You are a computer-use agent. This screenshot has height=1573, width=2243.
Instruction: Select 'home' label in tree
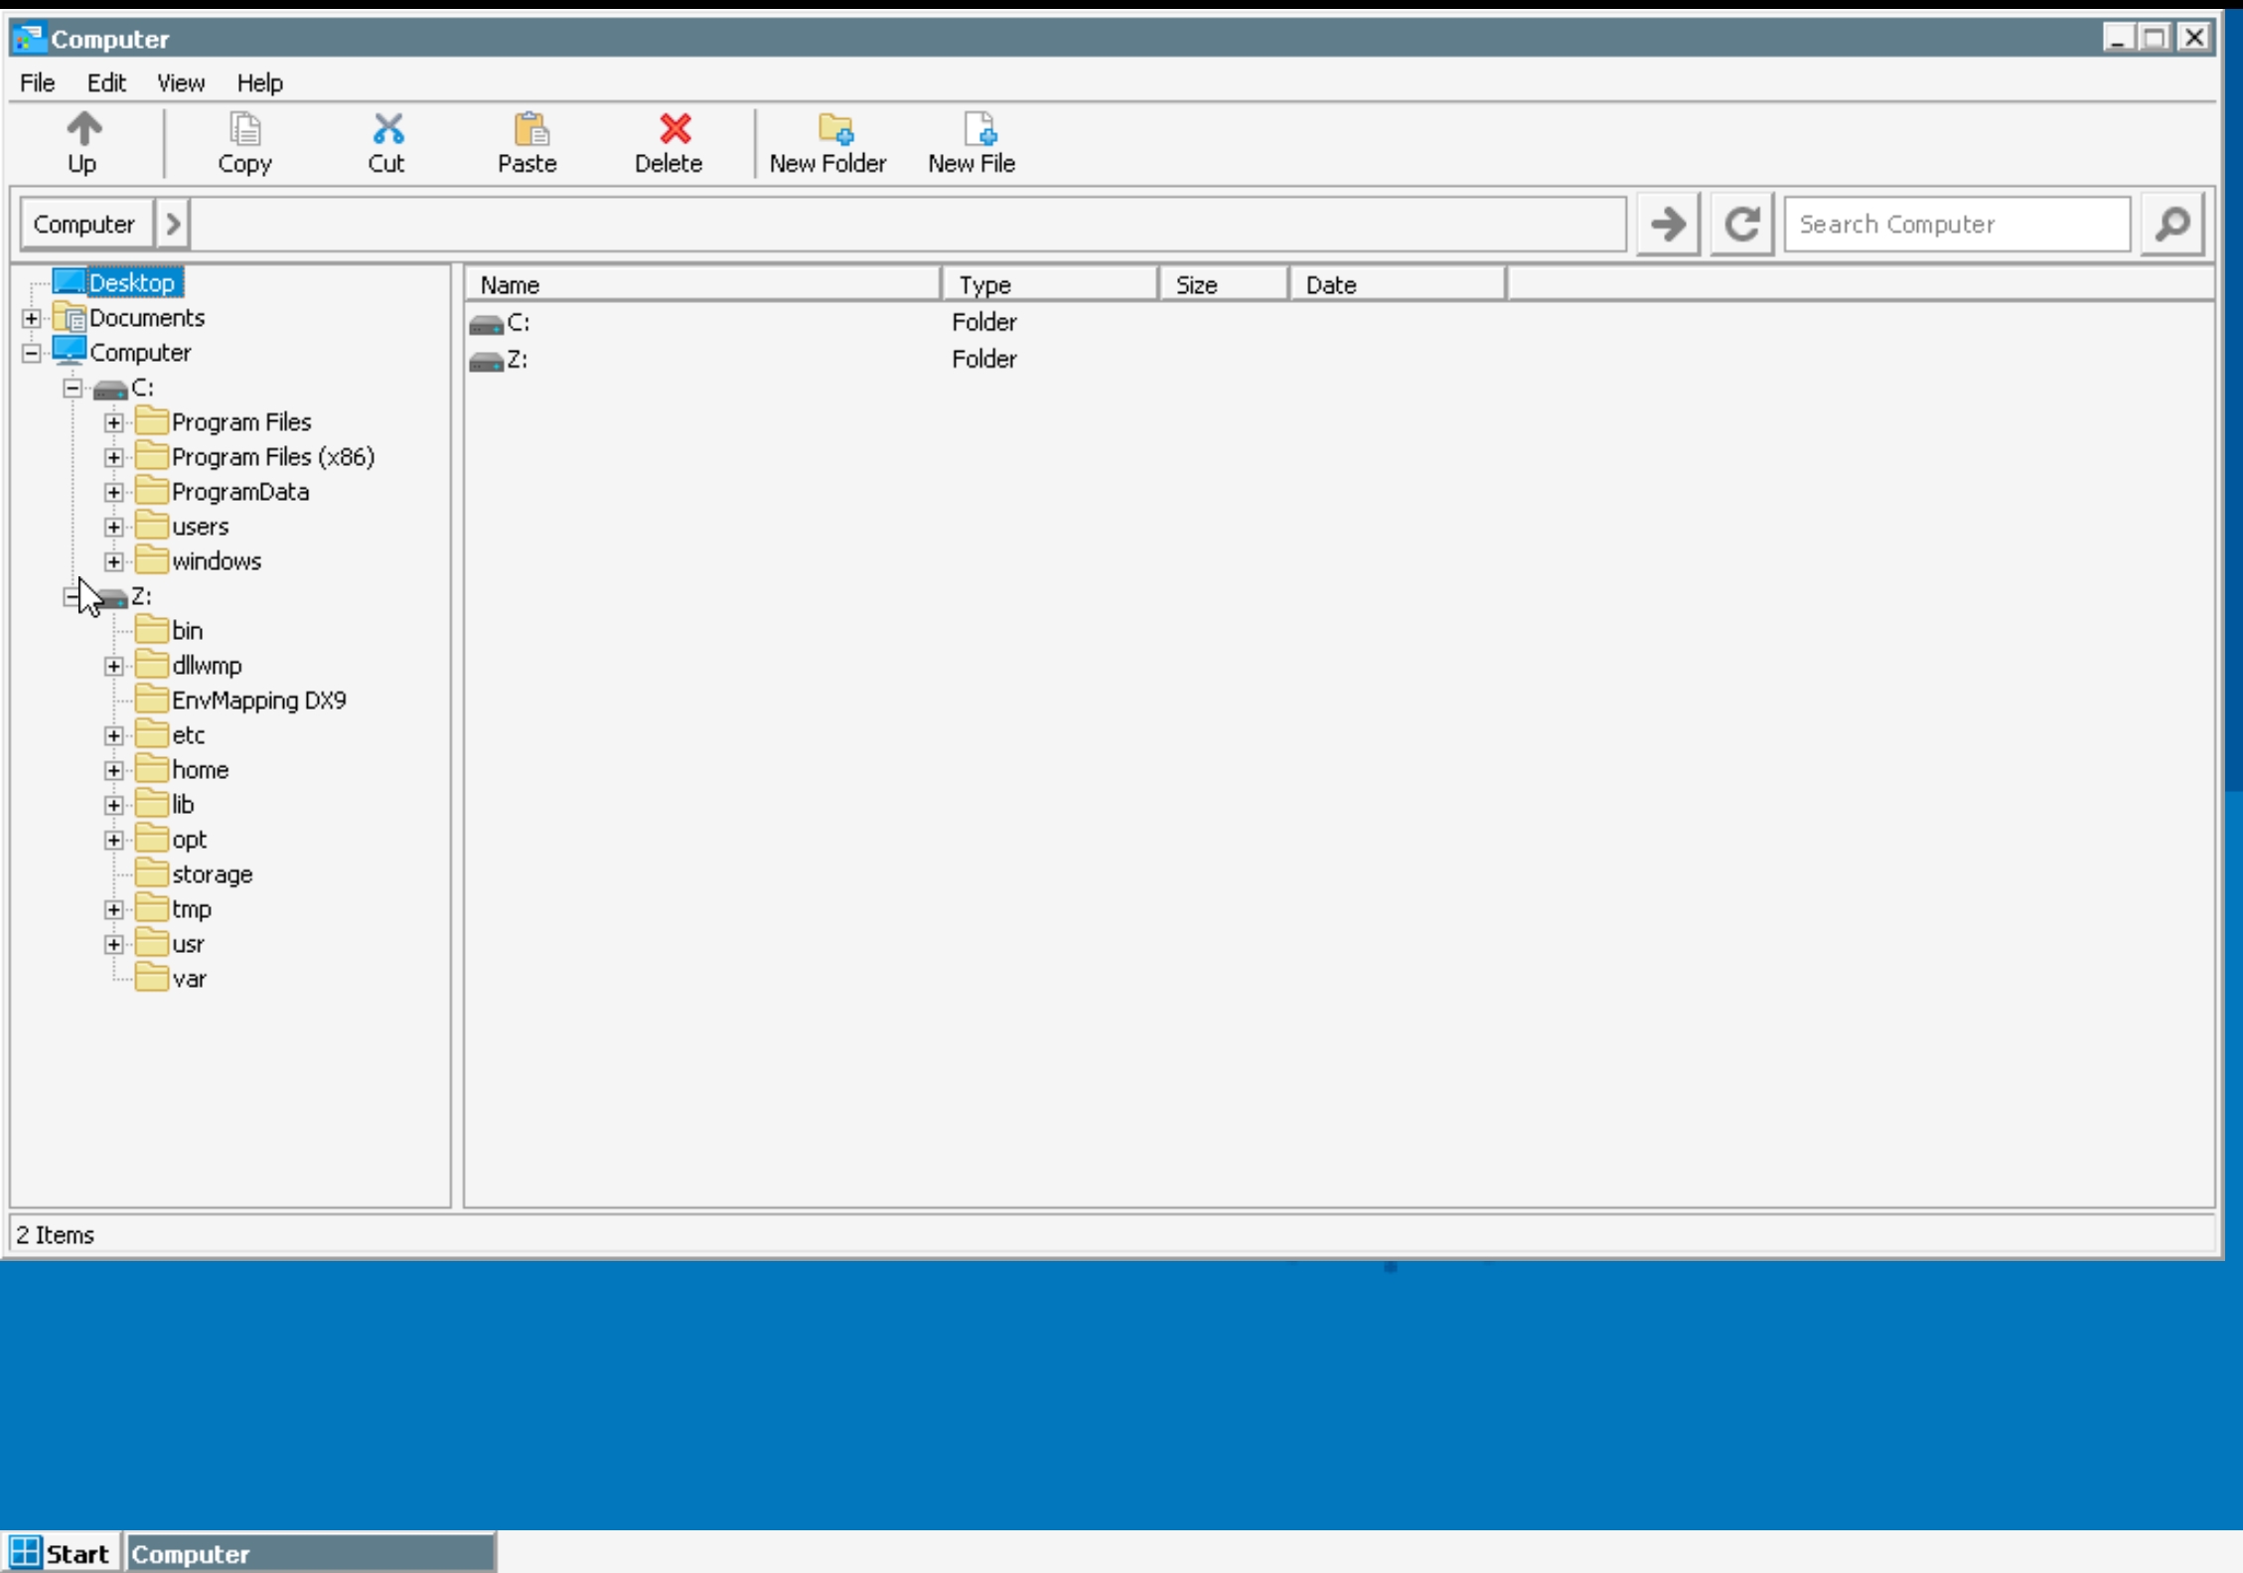(x=200, y=770)
